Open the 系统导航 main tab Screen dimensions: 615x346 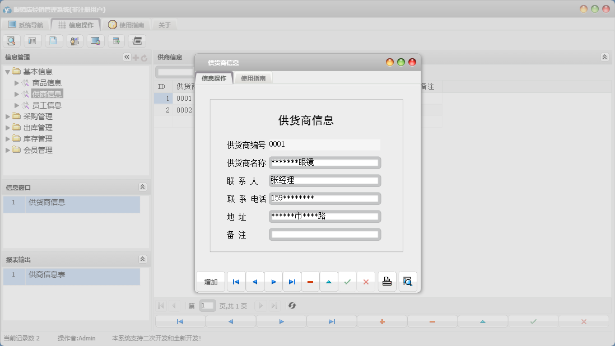[26, 25]
